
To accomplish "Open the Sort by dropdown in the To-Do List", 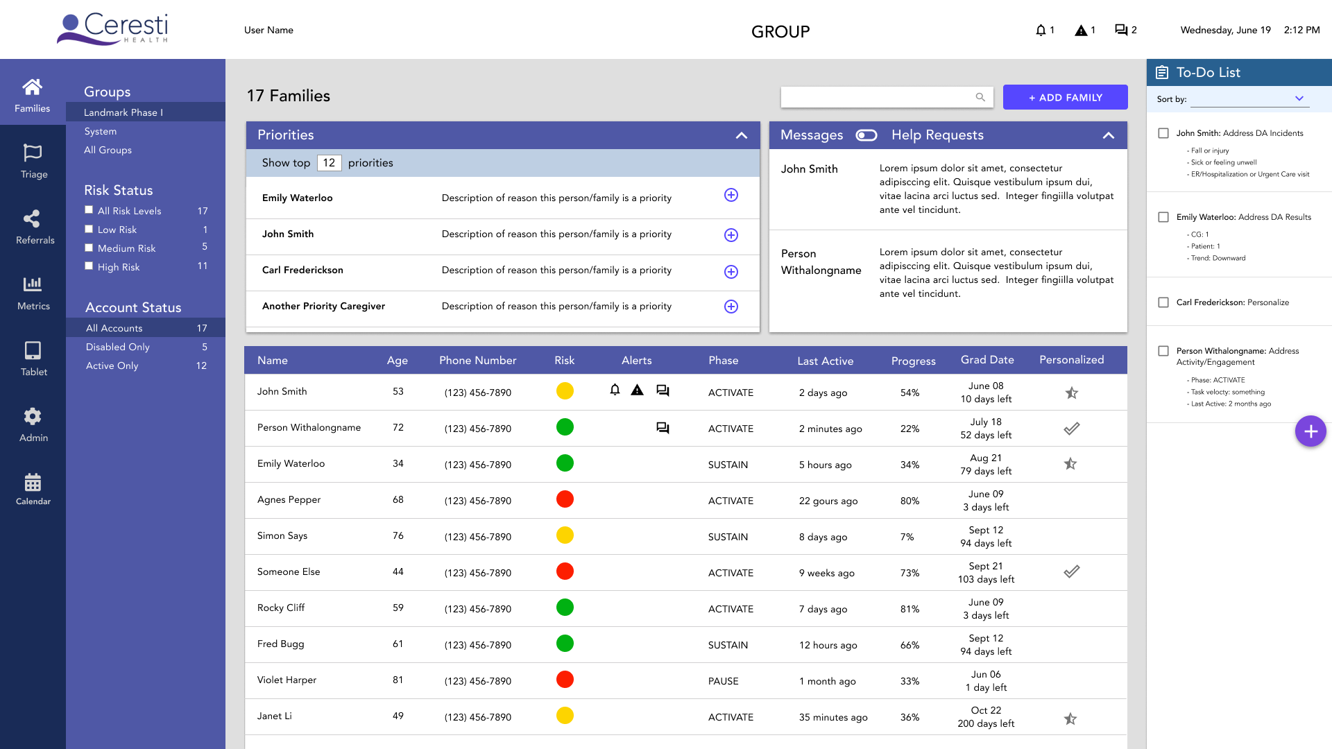I will [x=1299, y=98].
